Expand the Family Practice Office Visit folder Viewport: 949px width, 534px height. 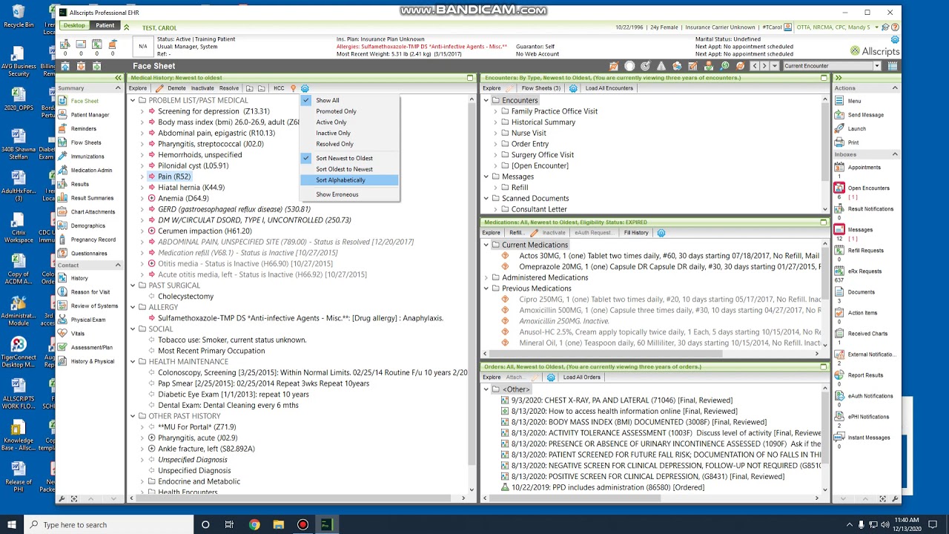[x=496, y=111]
